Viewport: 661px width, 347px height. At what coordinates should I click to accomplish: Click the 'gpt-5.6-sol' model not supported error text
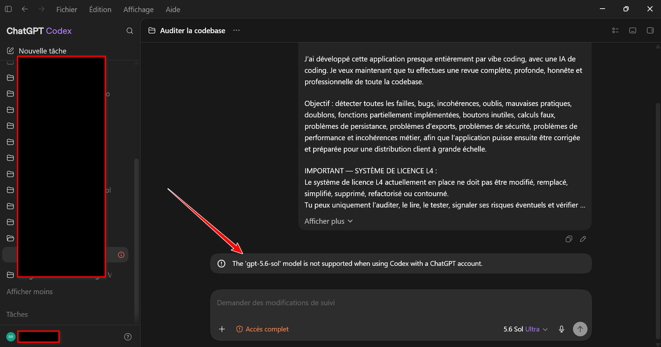tap(357, 264)
